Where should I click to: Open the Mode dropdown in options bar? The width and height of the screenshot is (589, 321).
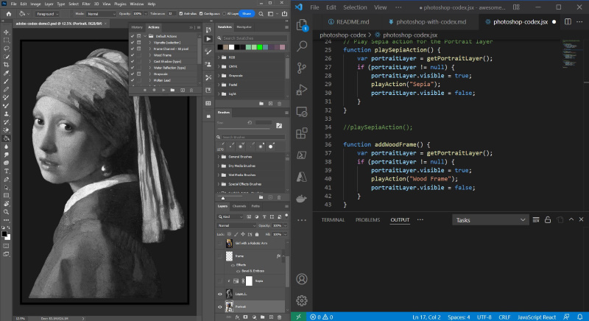[x=101, y=14]
